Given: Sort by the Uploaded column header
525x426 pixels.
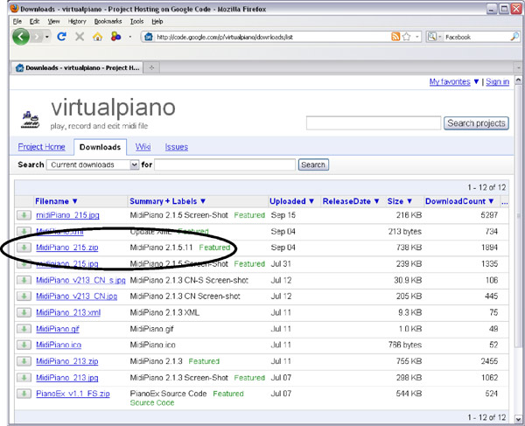Looking at the screenshot, I should click(x=291, y=201).
